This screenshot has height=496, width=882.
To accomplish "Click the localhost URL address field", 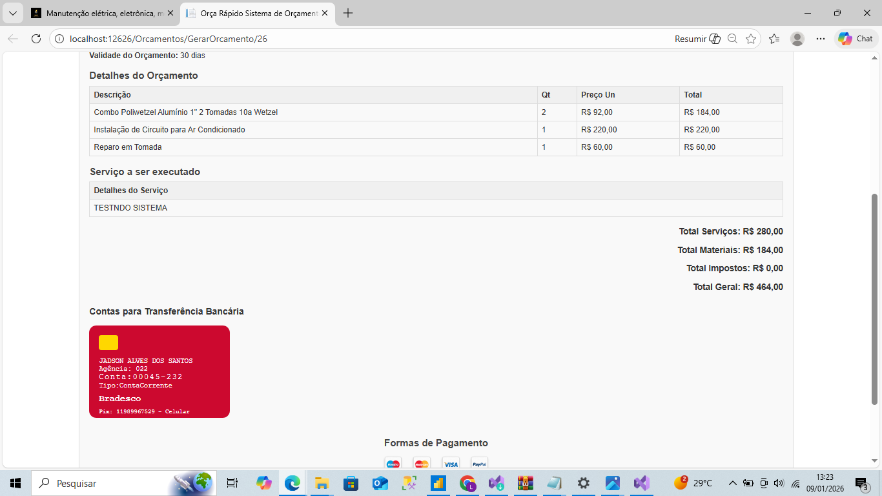I will (362, 39).
